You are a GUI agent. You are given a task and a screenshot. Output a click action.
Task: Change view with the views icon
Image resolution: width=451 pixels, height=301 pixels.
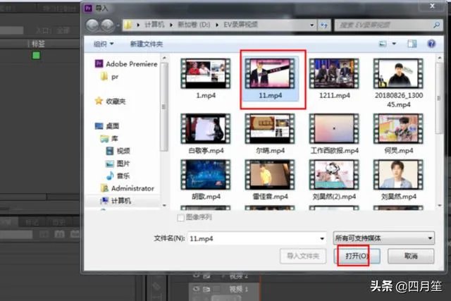pos(383,44)
